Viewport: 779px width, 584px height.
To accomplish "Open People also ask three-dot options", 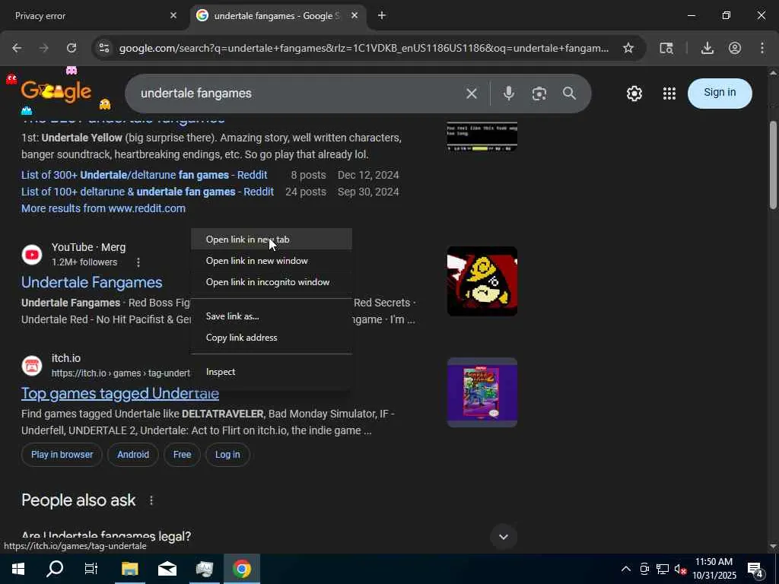I will click(x=151, y=500).
